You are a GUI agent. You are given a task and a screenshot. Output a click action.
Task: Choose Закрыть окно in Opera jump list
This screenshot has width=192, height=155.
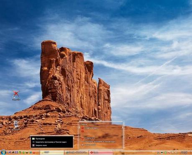click(x=101, y=145)
